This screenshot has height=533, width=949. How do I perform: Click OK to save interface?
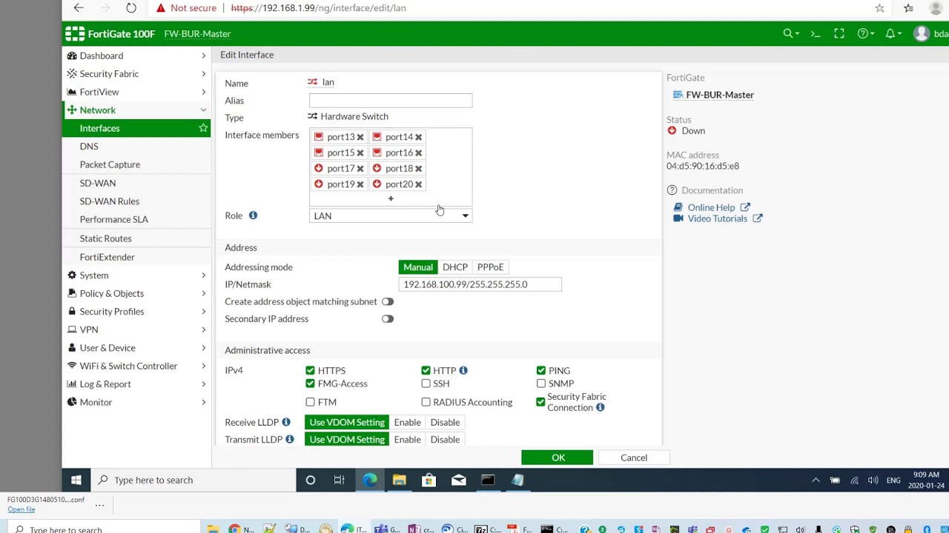pos(558,457)
